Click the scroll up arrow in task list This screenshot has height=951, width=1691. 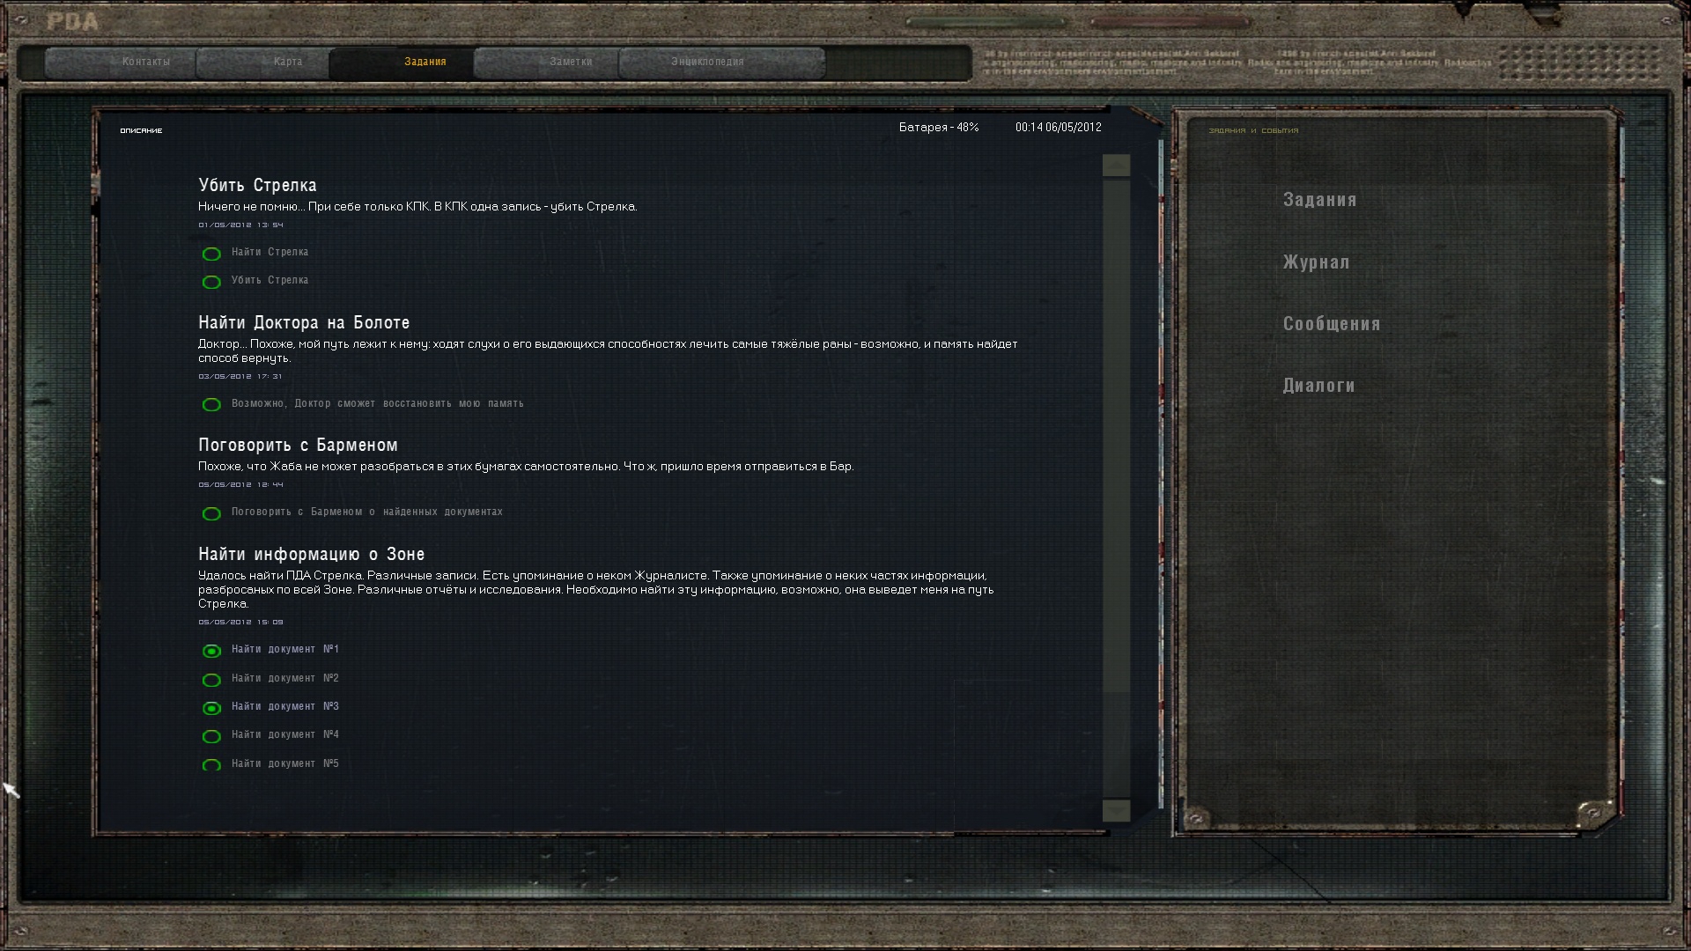coord(1116,166)
